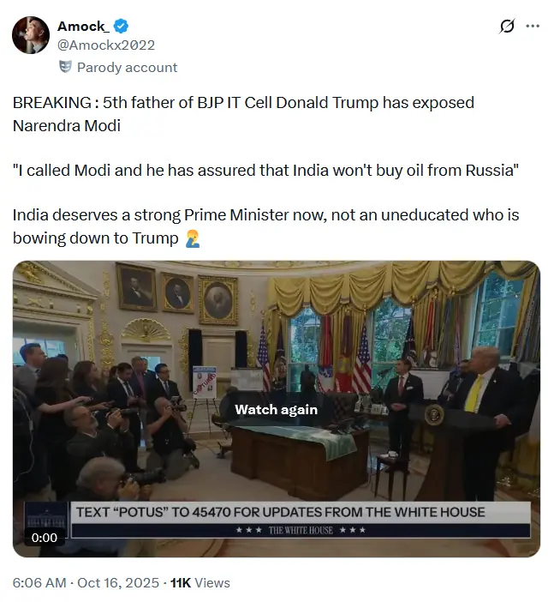Open the Amock_ display name link

coord(83,27)
